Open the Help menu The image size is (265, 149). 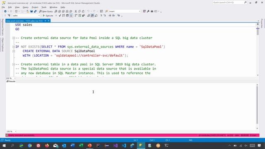63,7
